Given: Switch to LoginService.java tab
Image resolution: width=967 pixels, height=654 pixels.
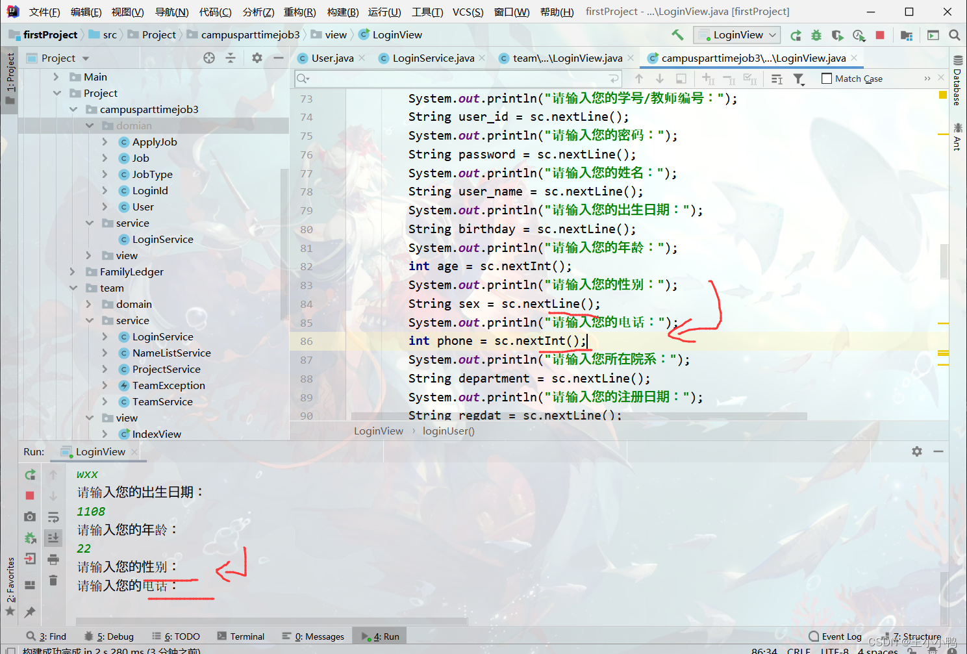Looking at the screenshot, I should (x=433, y=58).
